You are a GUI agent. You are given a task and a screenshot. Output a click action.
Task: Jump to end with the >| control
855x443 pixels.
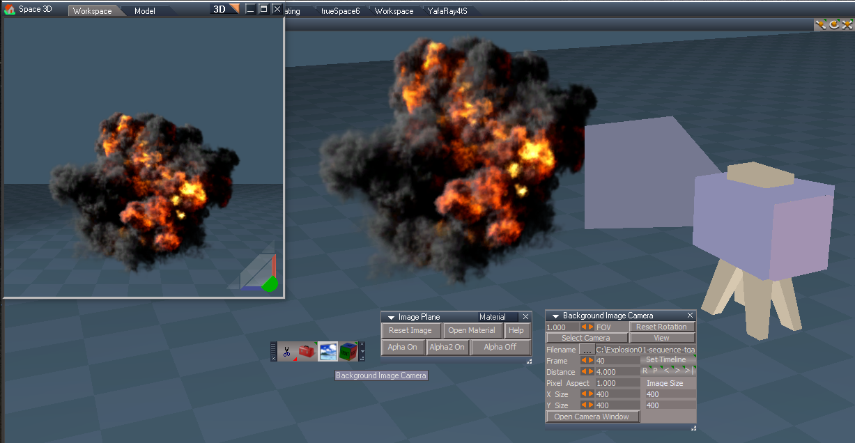(688, 371)
